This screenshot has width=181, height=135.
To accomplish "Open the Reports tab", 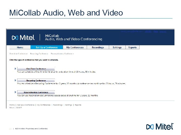I will (x=132, y=47).
